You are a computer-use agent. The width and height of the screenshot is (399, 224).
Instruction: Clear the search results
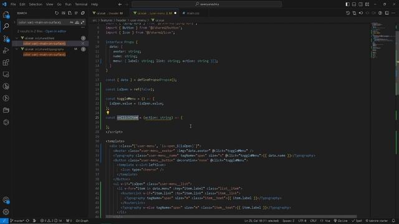(64, 13)
